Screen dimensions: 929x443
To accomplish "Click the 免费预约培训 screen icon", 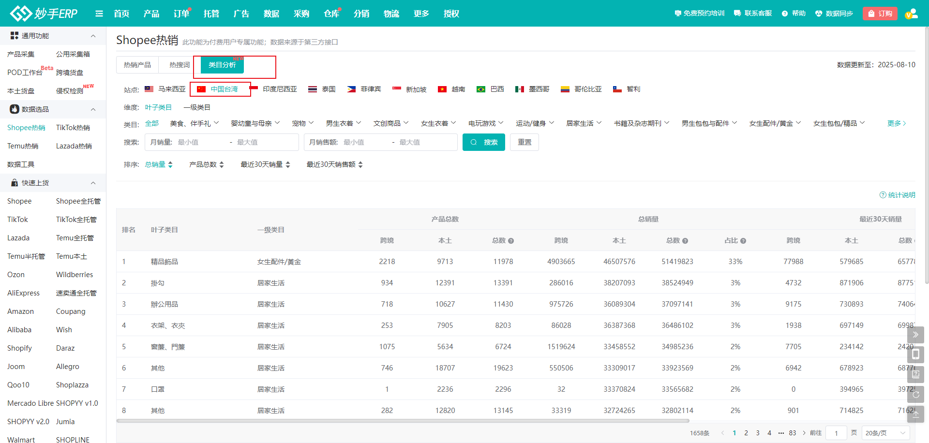I will [x=678, y=14].
